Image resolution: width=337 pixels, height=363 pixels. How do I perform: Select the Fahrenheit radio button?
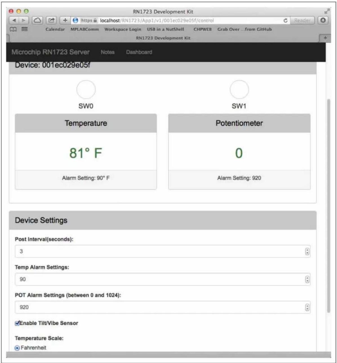17,348
